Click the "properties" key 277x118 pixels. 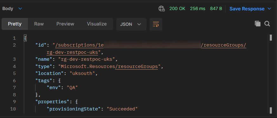(x=53, y=102)
